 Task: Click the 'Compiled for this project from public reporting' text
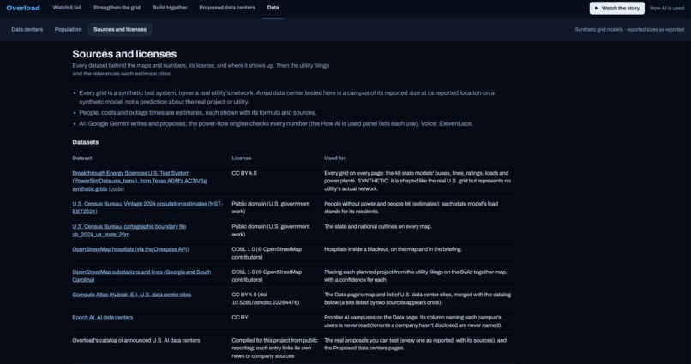[274, 348]
